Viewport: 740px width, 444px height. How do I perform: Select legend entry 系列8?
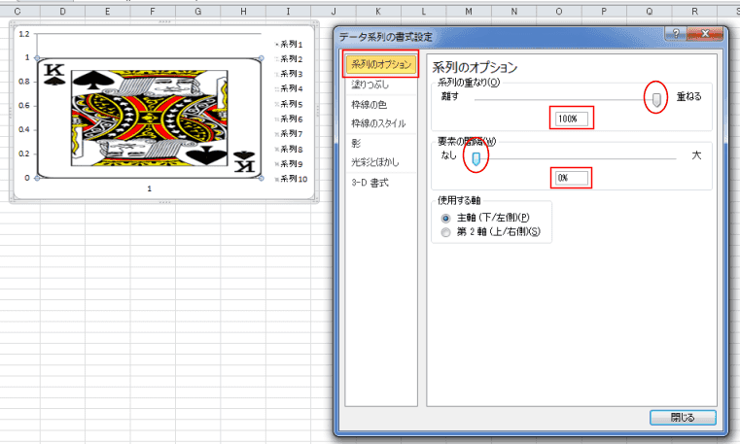point(289,149)
